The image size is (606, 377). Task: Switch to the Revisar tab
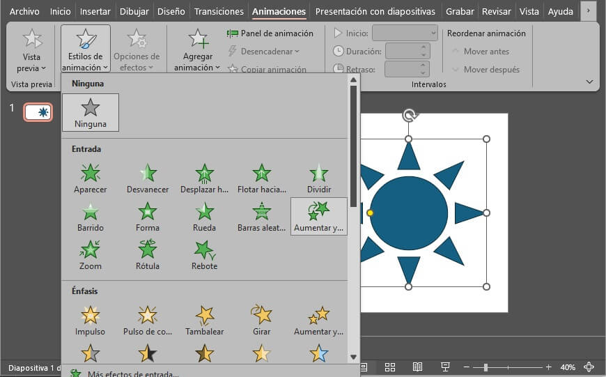click(x=496, y=12)
